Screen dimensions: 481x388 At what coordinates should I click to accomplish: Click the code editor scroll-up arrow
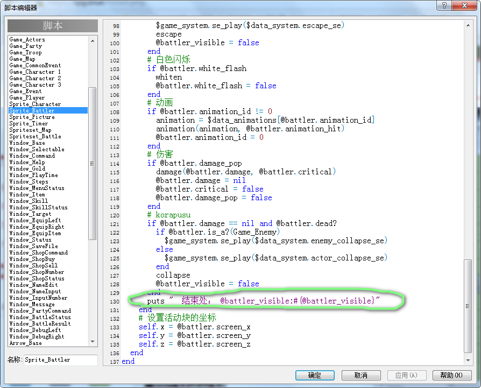point(468,25)
